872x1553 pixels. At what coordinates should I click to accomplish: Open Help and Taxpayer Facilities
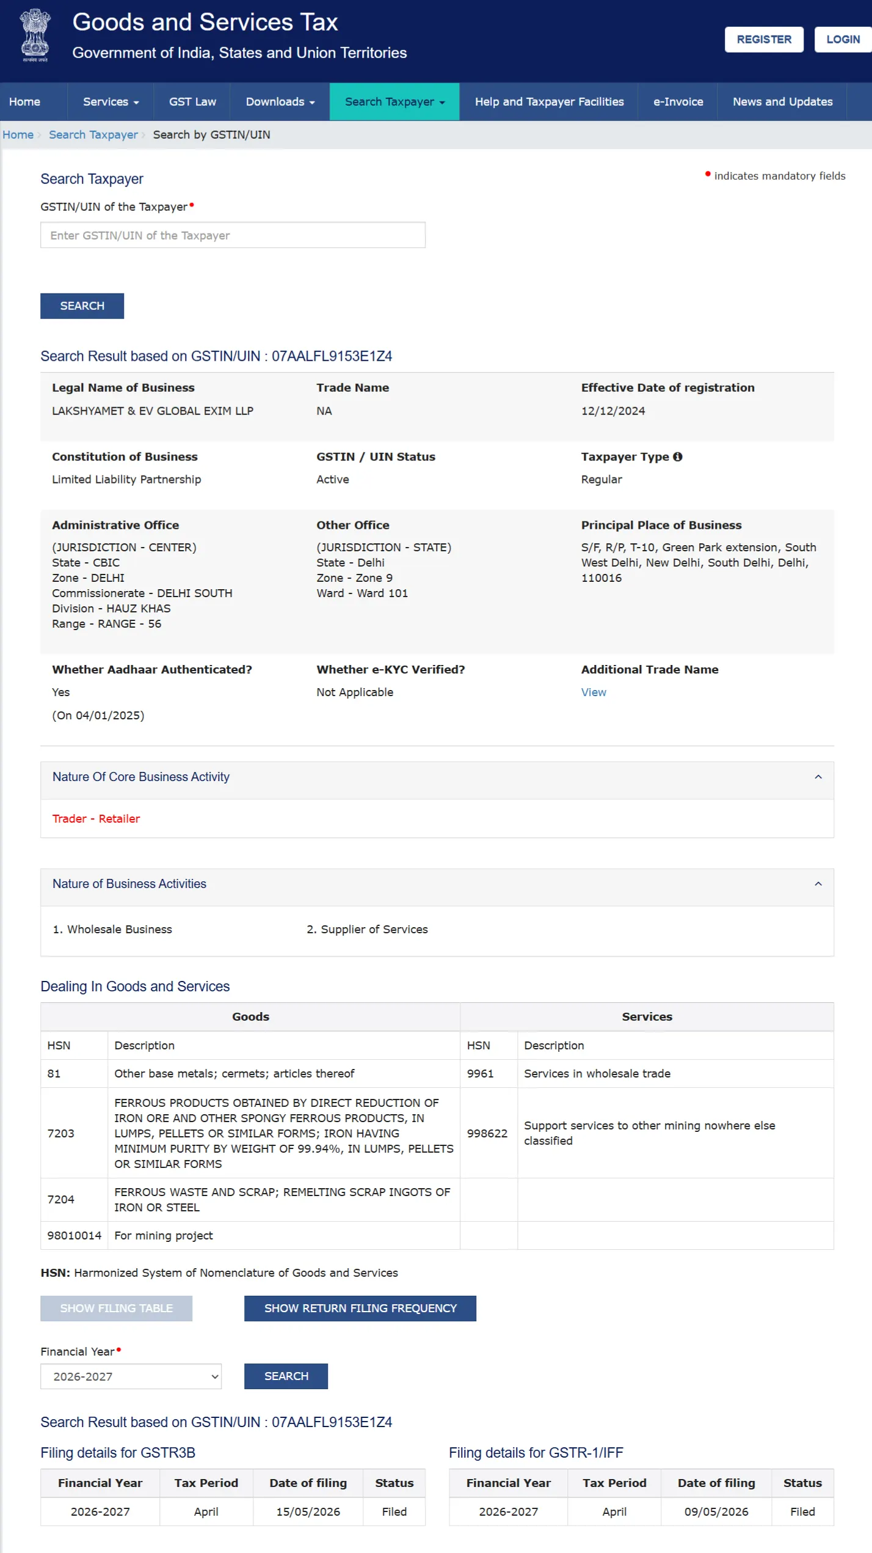point(549,102)
